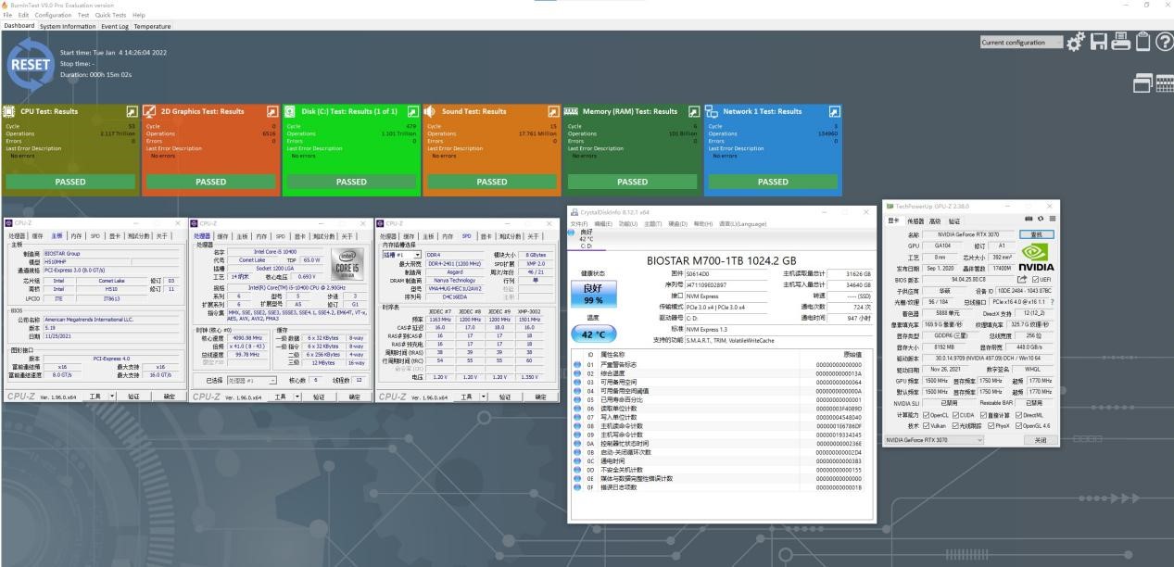Click the 查找 lookup button in GPU-Z

click(x=1036, y=234)
